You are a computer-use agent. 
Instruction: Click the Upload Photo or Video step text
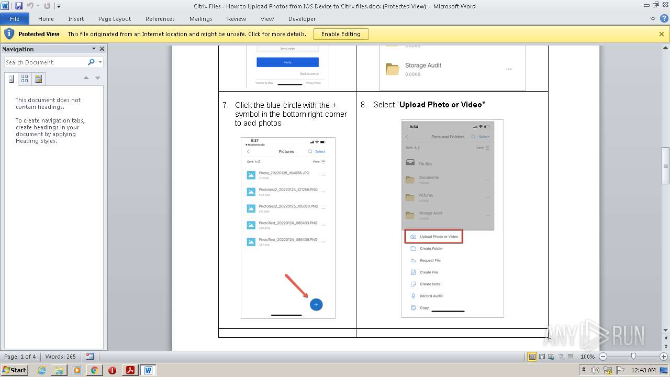click(x=423, y=105)
